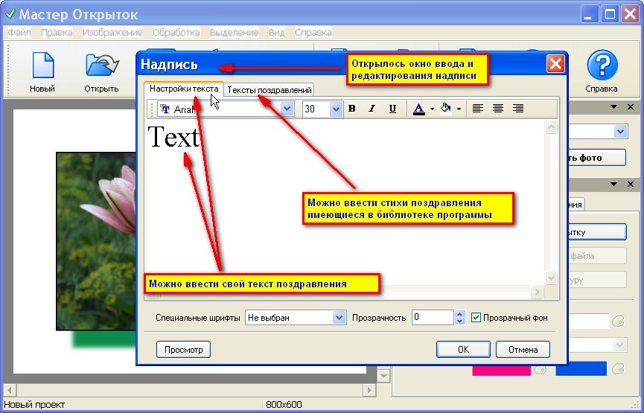Click the font TT icon beside Arial

tap(165, 109)
